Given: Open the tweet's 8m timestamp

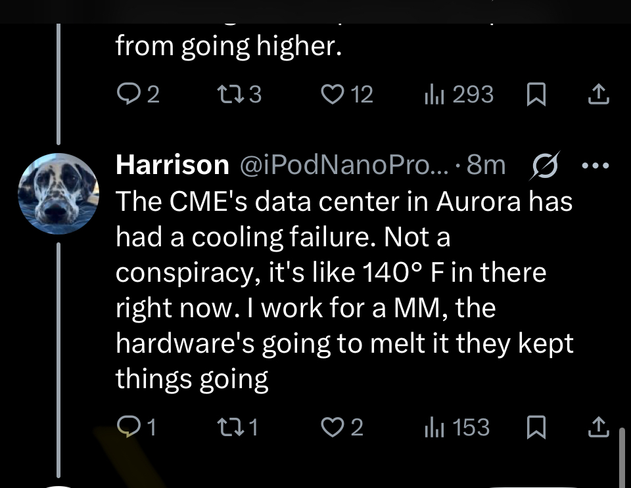Looking at the screenshot, I should 486,165.
